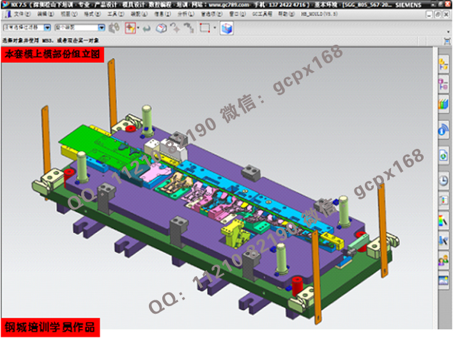Open the Part Navigator sidebar tab
Screen dimensions: 453x338
(x=443, y=84)
